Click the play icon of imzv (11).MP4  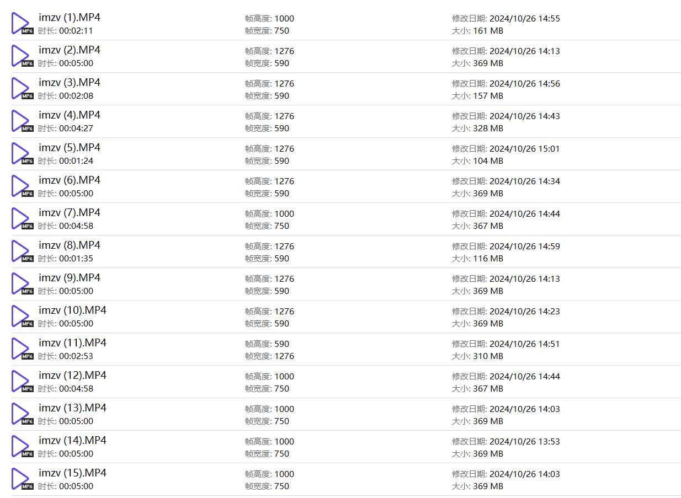pos(21,349)
